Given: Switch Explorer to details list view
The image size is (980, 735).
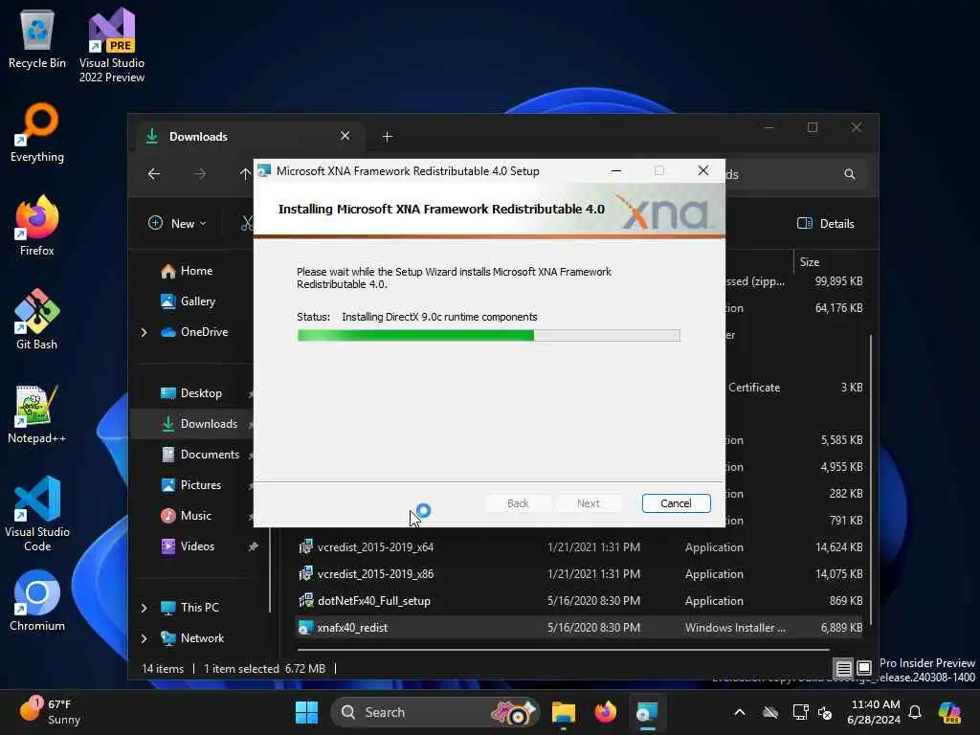Looking at the screenshot, I should tap(843, 669).
